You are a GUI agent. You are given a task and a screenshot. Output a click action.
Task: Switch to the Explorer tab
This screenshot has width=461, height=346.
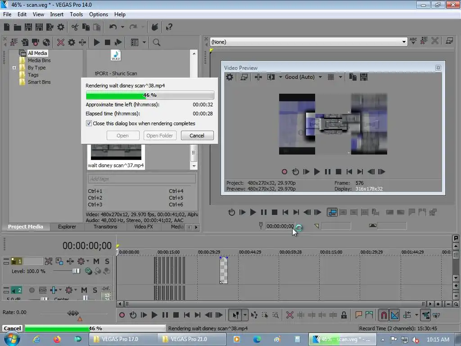67,227
